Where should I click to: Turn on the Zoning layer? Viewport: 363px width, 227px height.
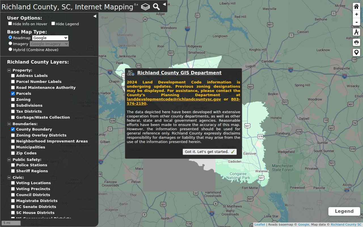(13, 99)
